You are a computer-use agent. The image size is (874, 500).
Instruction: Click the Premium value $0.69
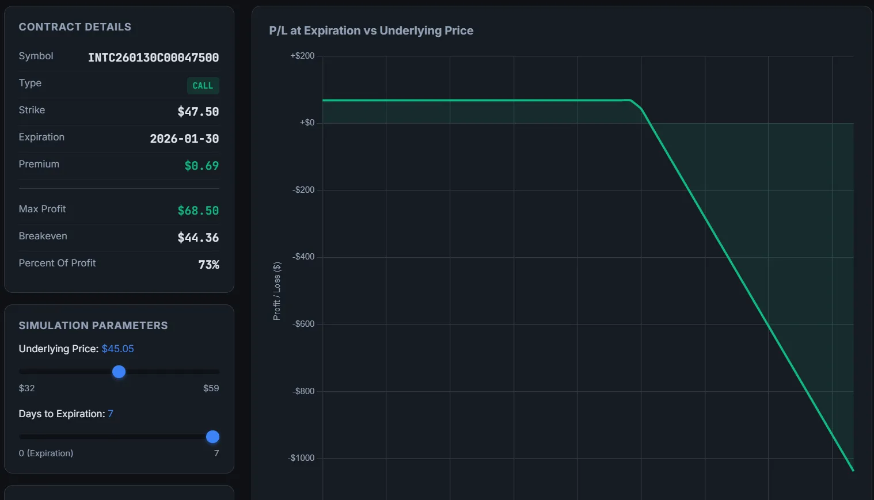tap(202, 166)
